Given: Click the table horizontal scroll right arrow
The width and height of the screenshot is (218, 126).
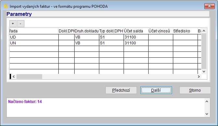Looking at the screenshot, I should (199, 76).
